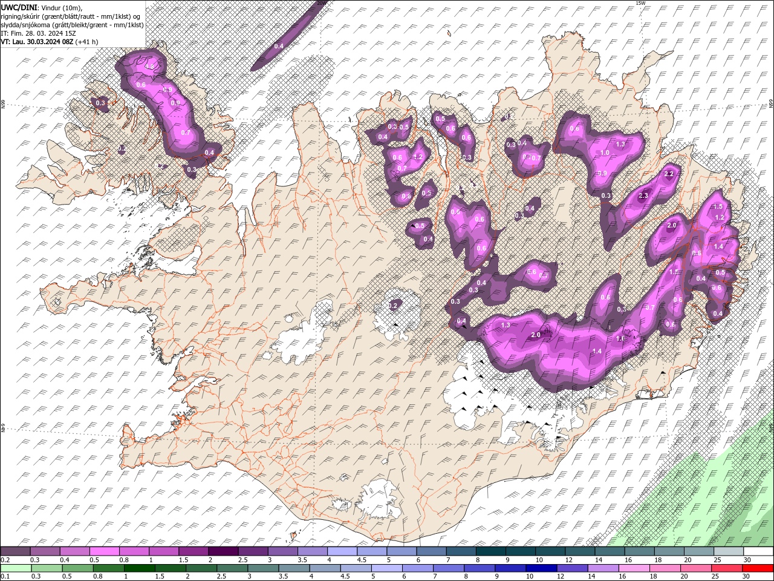Screen dimensions: 774x581
Task: Click the 'slydda/snjókoma' legend description line
Action: [71, 24]
